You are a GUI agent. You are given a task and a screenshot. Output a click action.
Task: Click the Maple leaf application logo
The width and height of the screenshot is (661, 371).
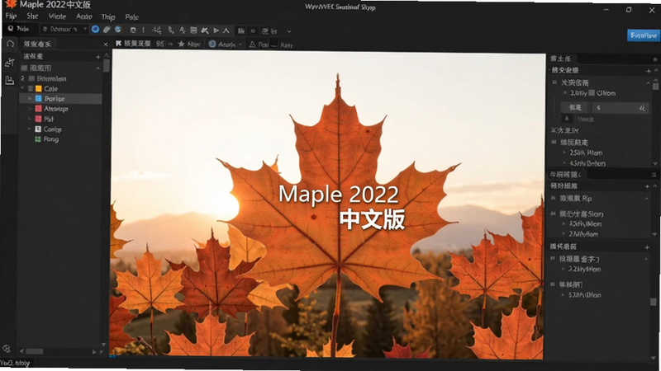click(10, 5)
